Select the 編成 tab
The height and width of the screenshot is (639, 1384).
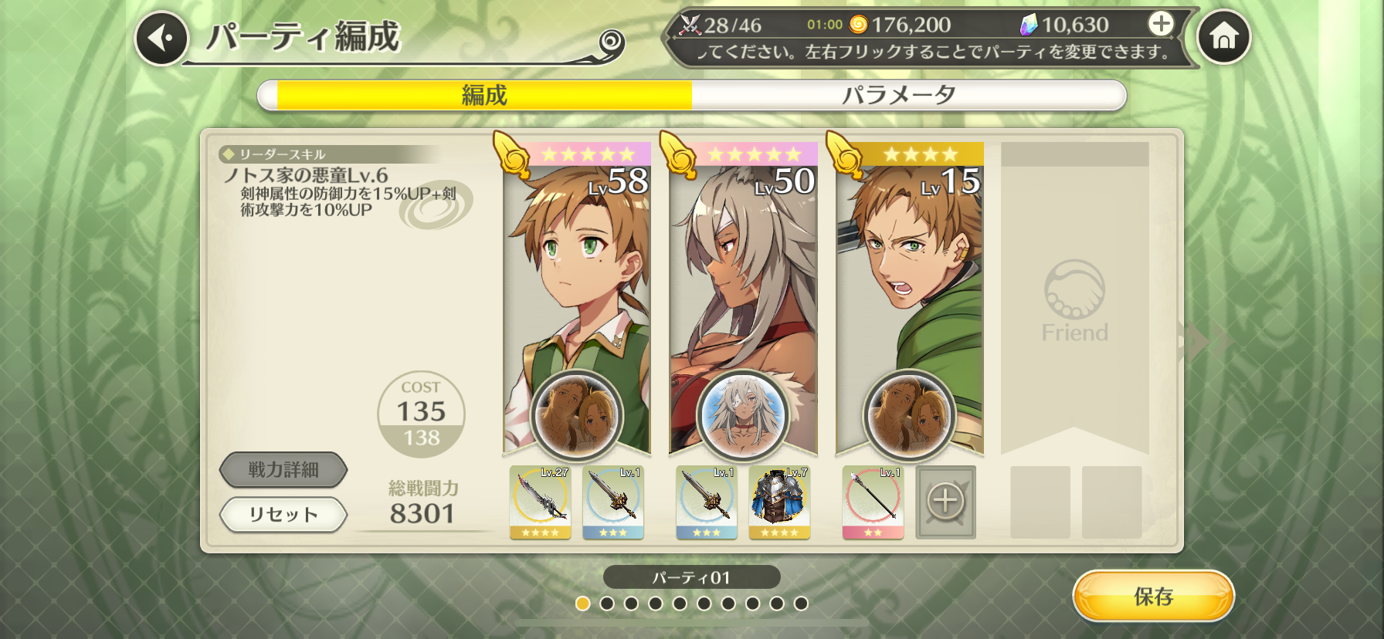click(x=484, y=96)
